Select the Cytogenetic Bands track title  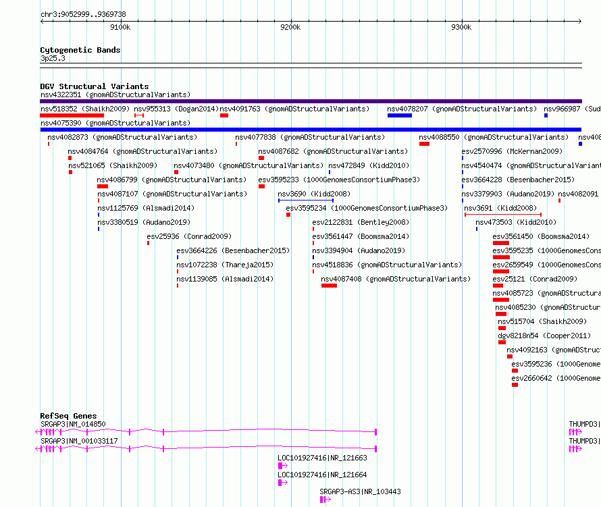(x=80, y=50)
